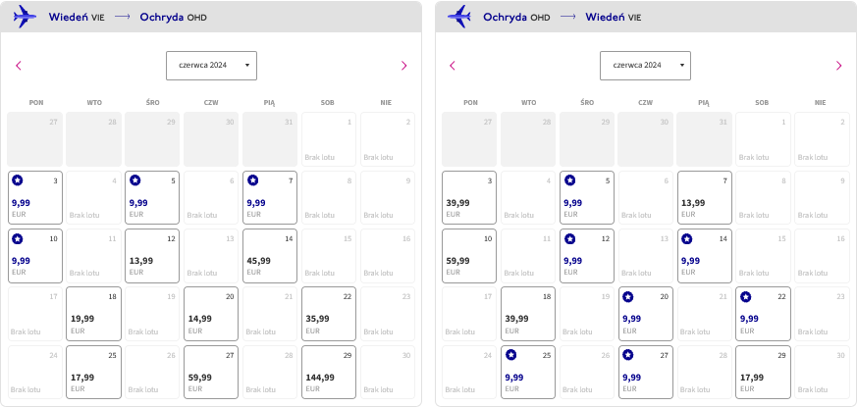
Task: Go to next month in Ochryda–Wiedeń calendar
Action: tap(839, 66)
